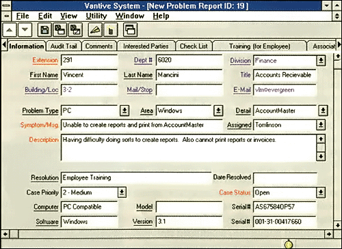Image resolution: width=342 pixels, height=249 pixels.
Task: Click the down arrow toolbar button
Action: pyautogui.click(x=25, y=29)
